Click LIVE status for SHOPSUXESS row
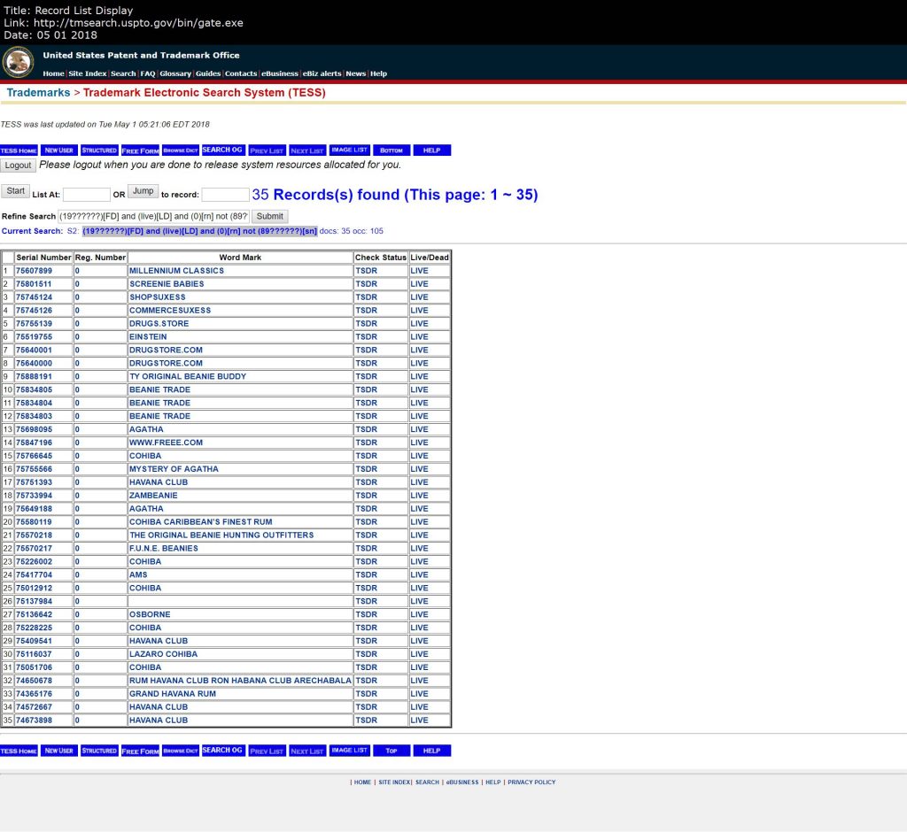Image resolution: width=907 pixels, height=832 pixels. 419,297
